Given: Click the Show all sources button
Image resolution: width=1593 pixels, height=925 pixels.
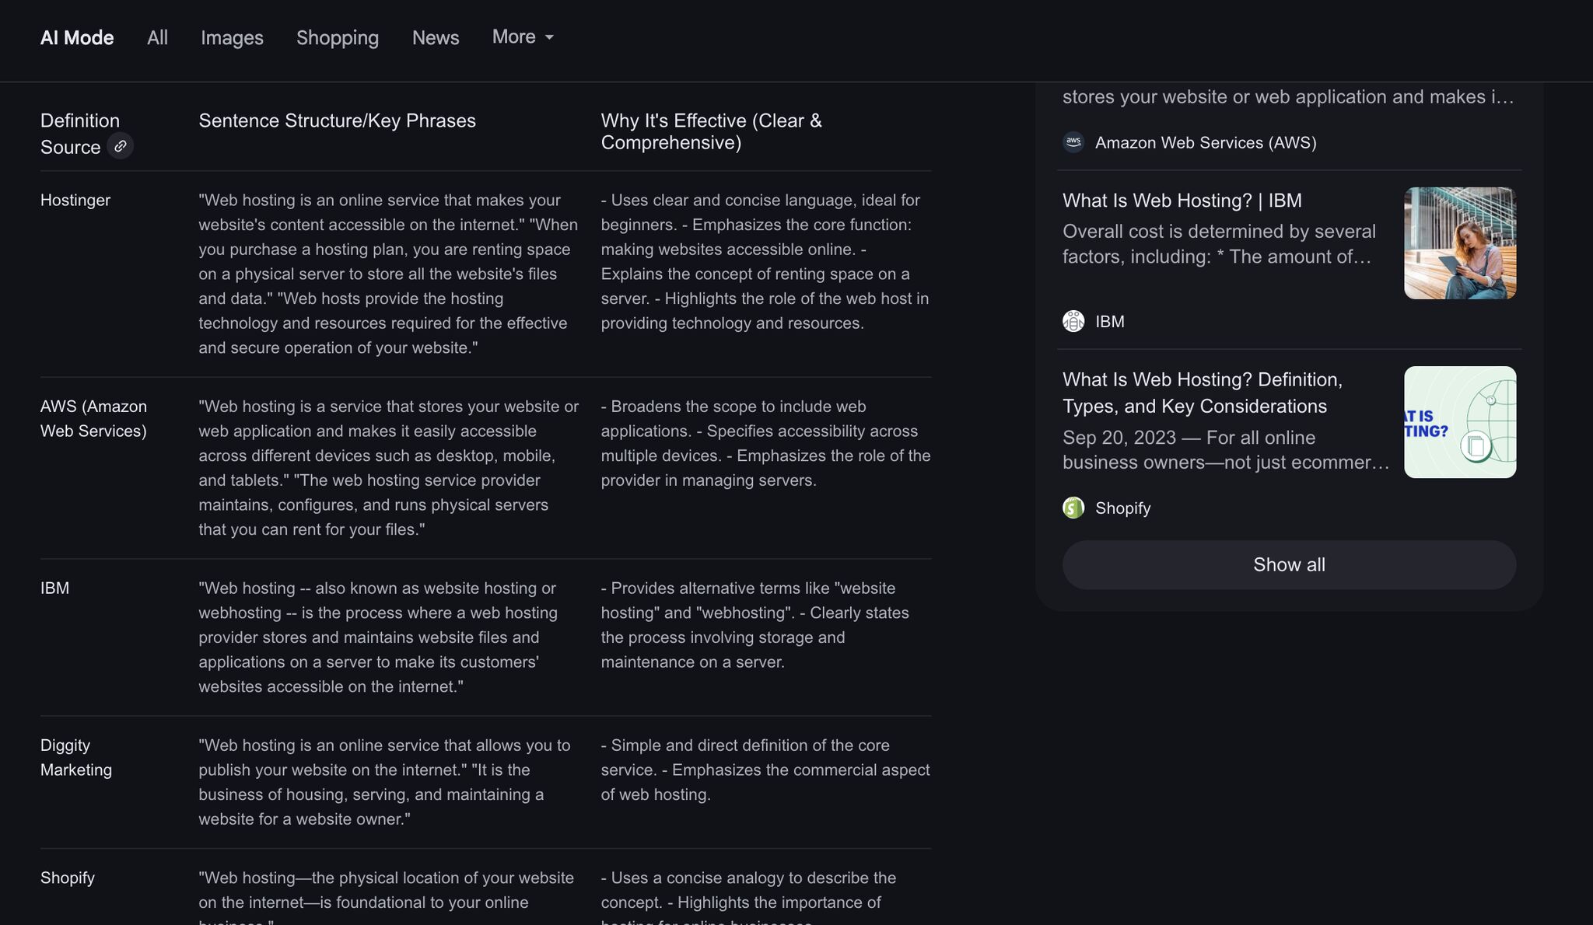Looking at the screenshot, I should point(1289,565).
